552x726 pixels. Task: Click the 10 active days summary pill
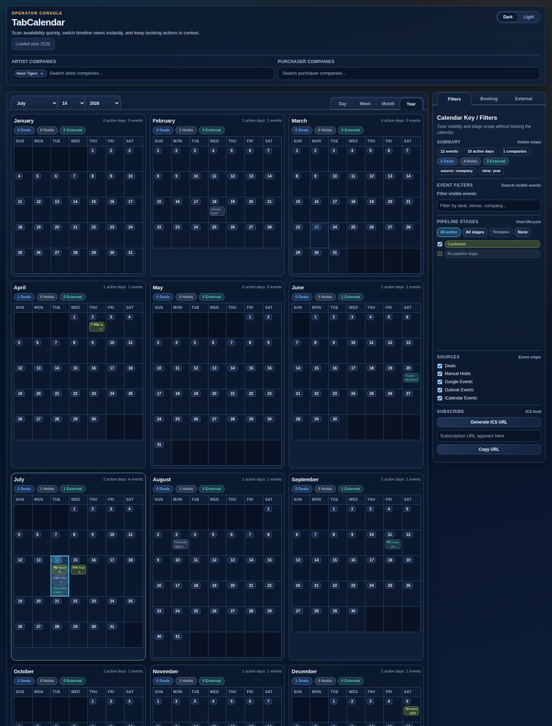[x=481, y=151]
